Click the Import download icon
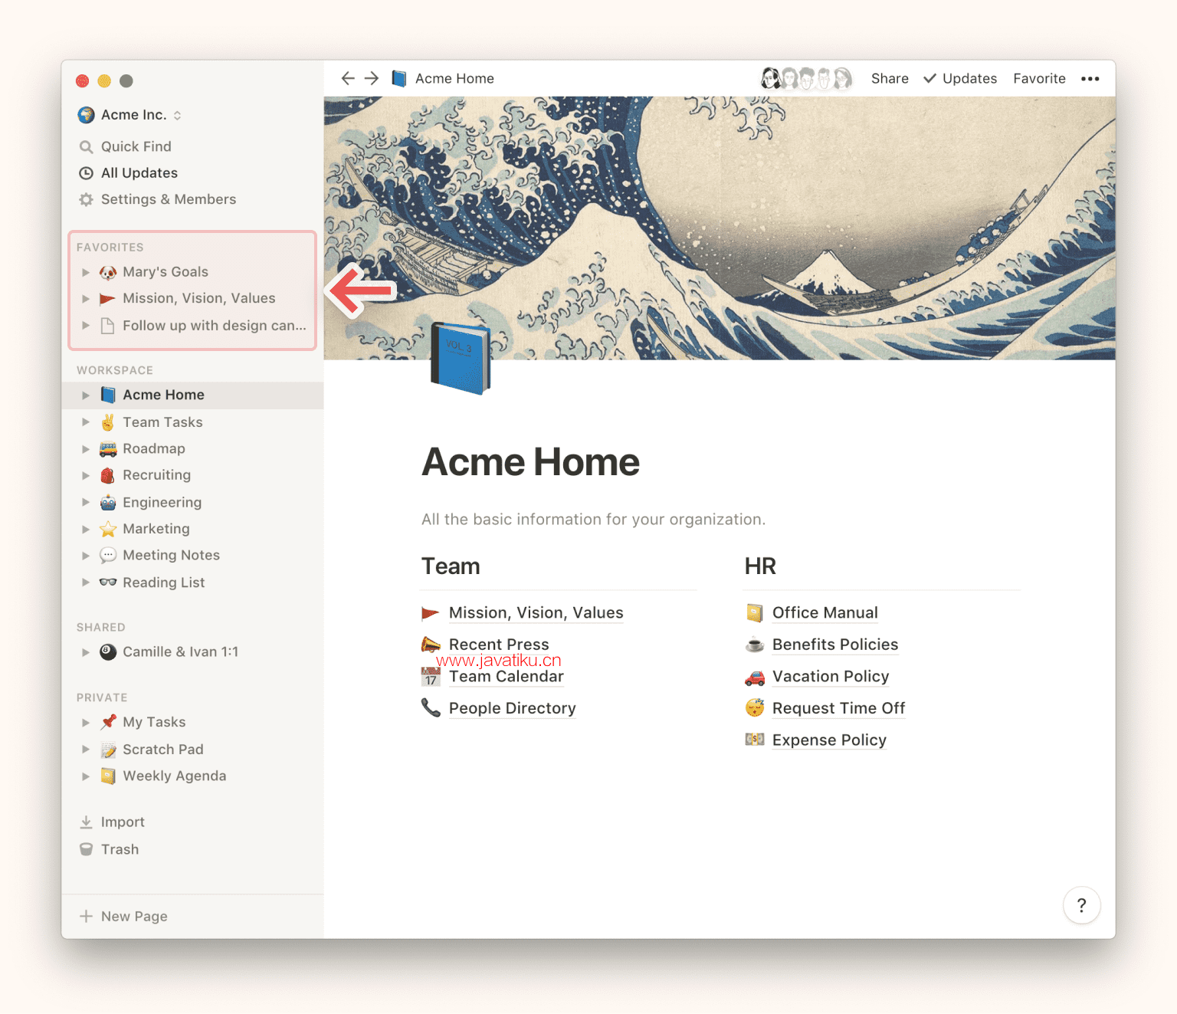 pyautogui.click(x=87, y=822)
